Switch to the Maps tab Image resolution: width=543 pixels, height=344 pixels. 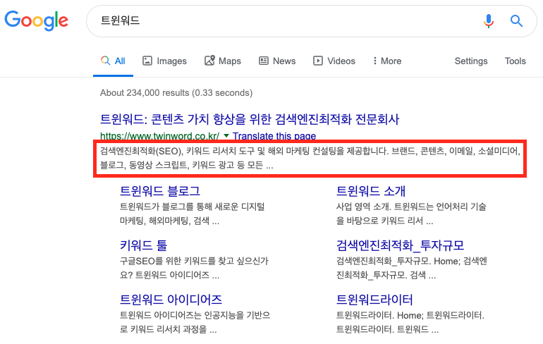[223, 61]
